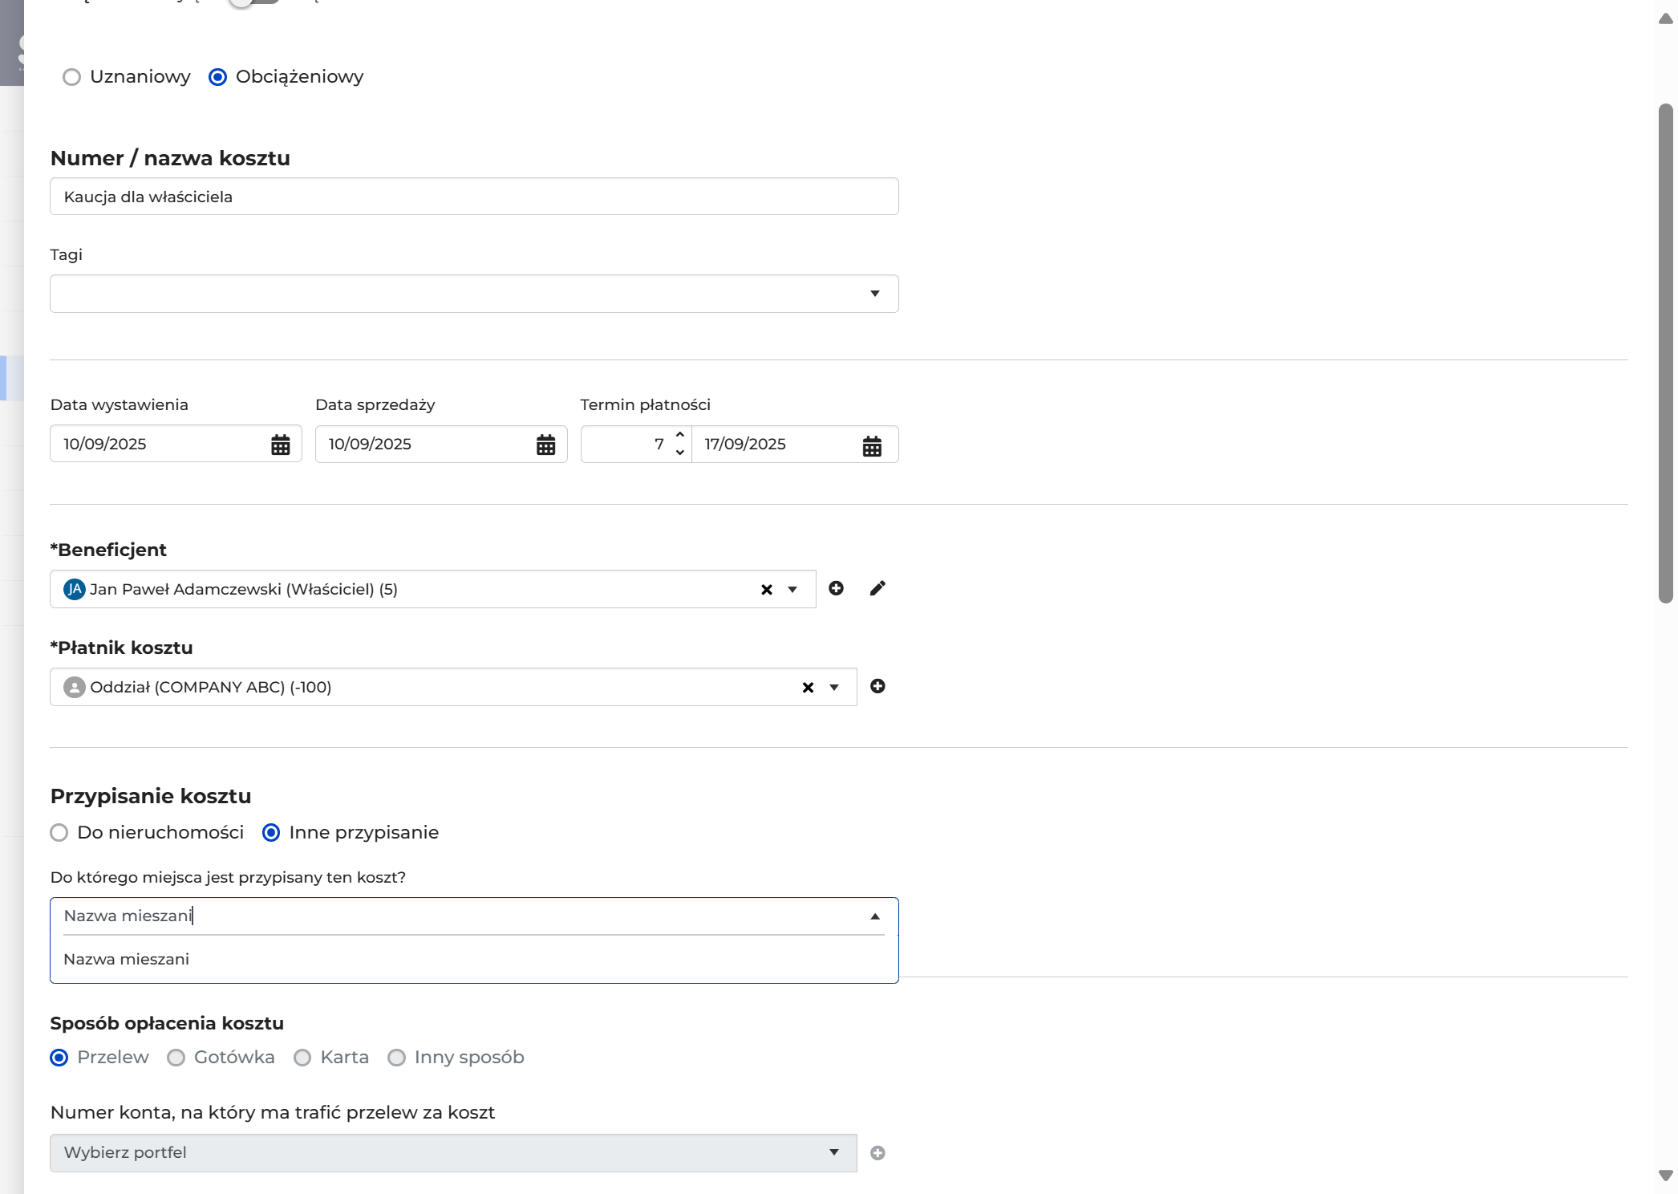Image resolution: width=1678 pixels, height=1194 pixels.
Task: Click the Data sprzedaży date field
Action: 441,444
